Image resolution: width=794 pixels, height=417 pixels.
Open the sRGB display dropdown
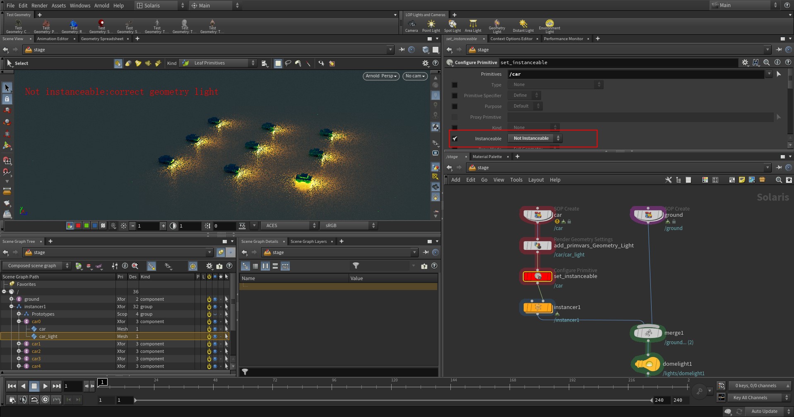349,225
